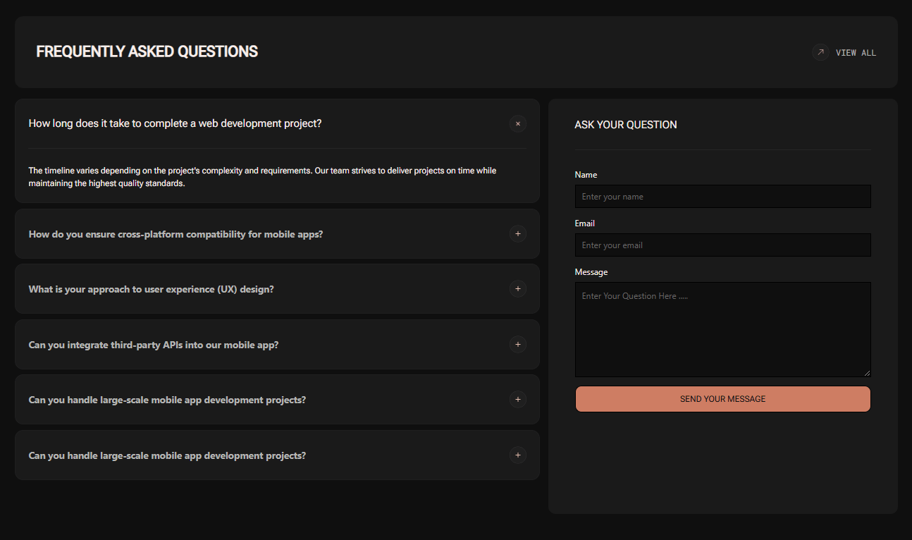The height and width of the screenshot is (540, 912).
Task: Focus the Name input field
Action: point(723,197)
